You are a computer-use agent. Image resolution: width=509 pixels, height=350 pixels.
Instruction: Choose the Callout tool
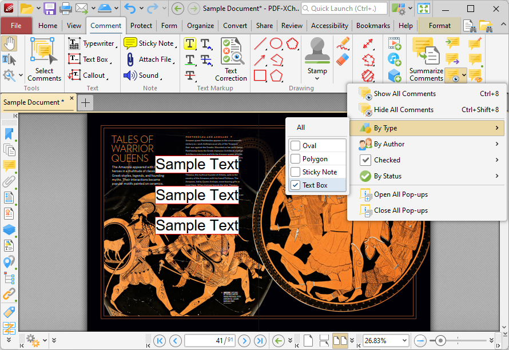pos(88,75)
